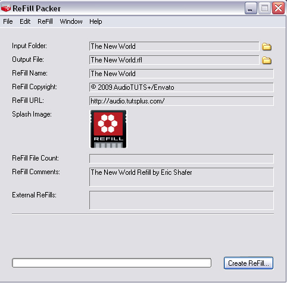Click the ReFill File Count field
The image size is (287, 283).
pos(182,159)
